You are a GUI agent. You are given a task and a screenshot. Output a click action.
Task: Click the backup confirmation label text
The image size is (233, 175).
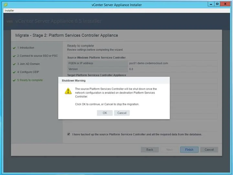[137, 134]
